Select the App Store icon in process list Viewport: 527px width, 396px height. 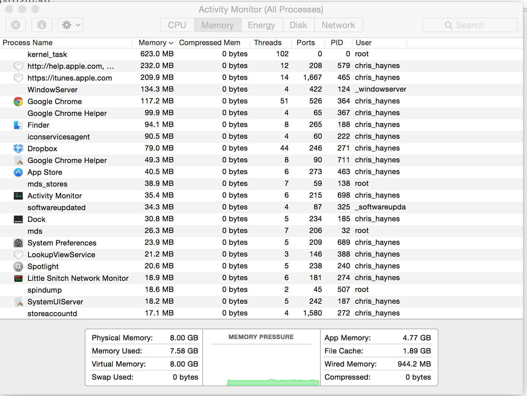(18, 172)
